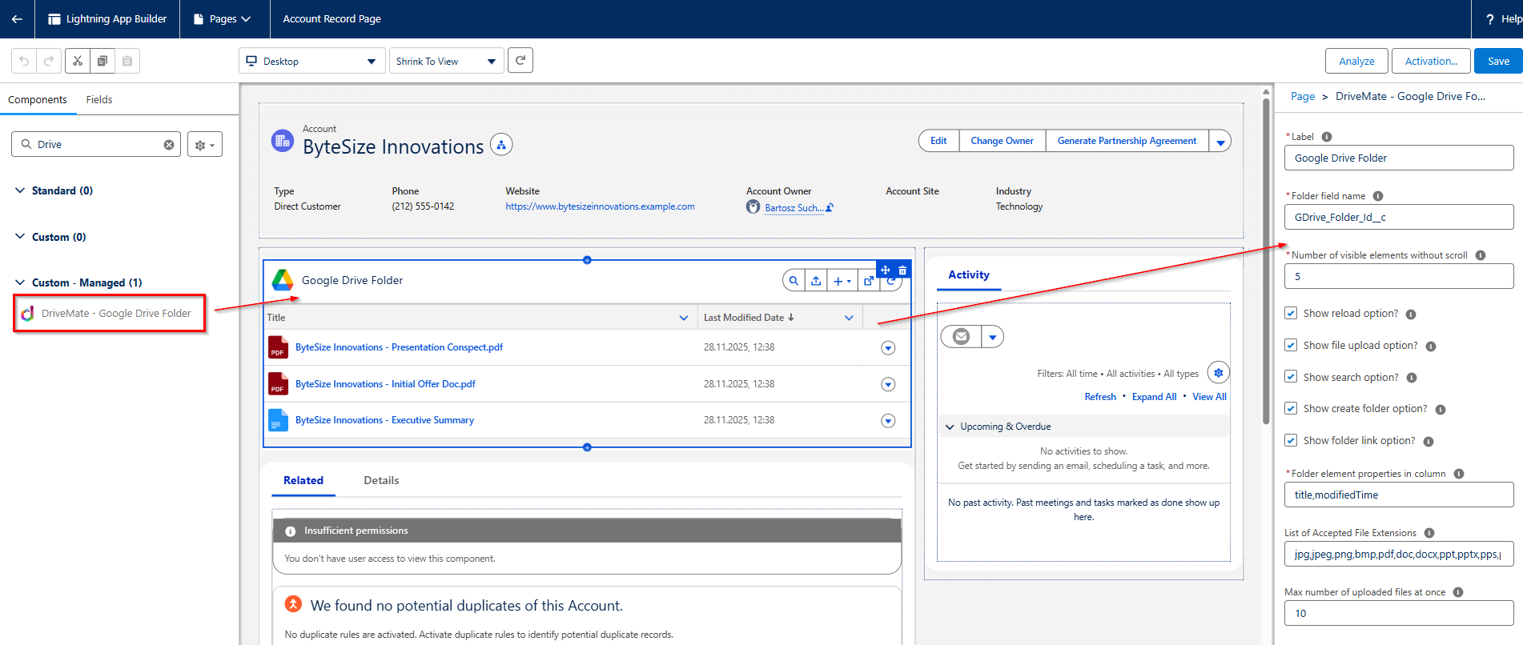Open the Title column menu chevron
Image resolution: width=1523 pixels, height=645 pixels.
(684, 318)
